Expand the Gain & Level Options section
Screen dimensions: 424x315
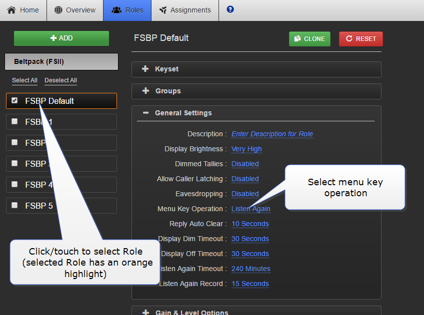(x=191, y=313)
